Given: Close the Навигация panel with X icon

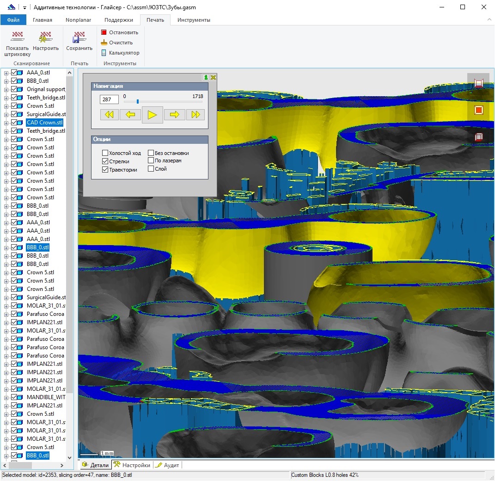Looking at the screenshot, I should tap(213, 77).
